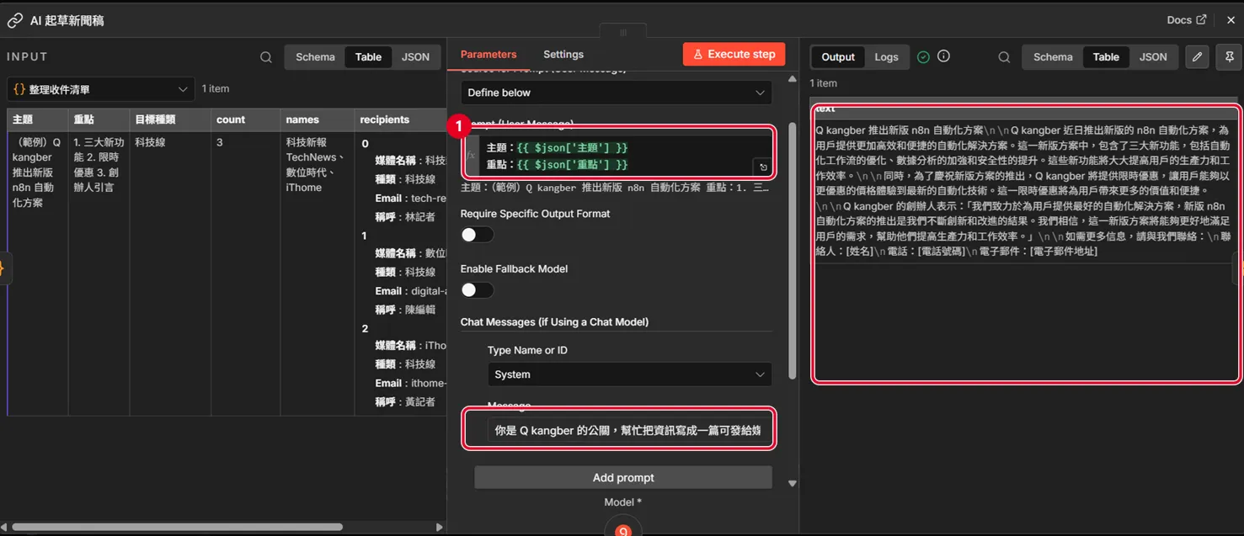The height and width of the screenshot is (536, 1244).
Task: Click the 重點 column header
Action: tap(99, 119)
